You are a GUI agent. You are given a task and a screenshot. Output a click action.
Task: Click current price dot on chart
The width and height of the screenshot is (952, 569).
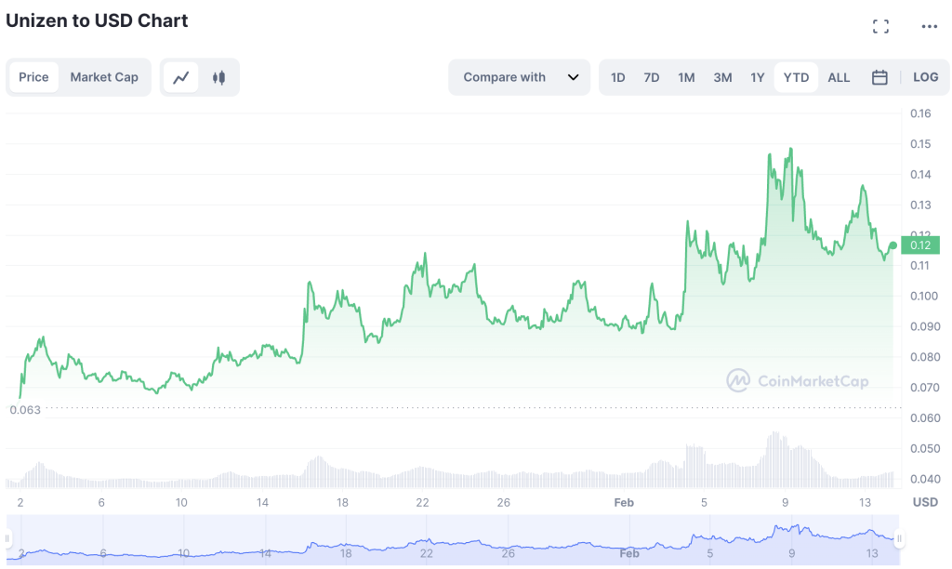tap(892, 245)
